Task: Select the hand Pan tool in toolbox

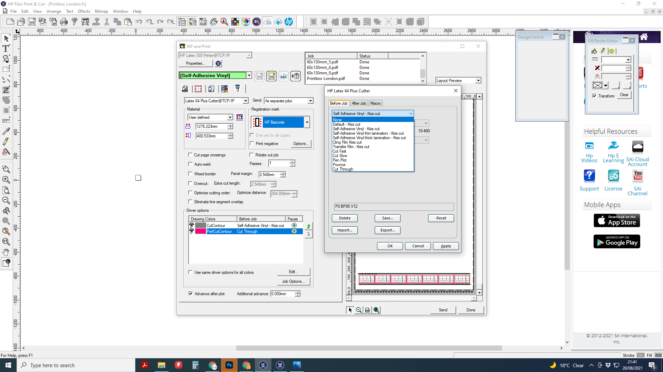Action: pos(6,252)
